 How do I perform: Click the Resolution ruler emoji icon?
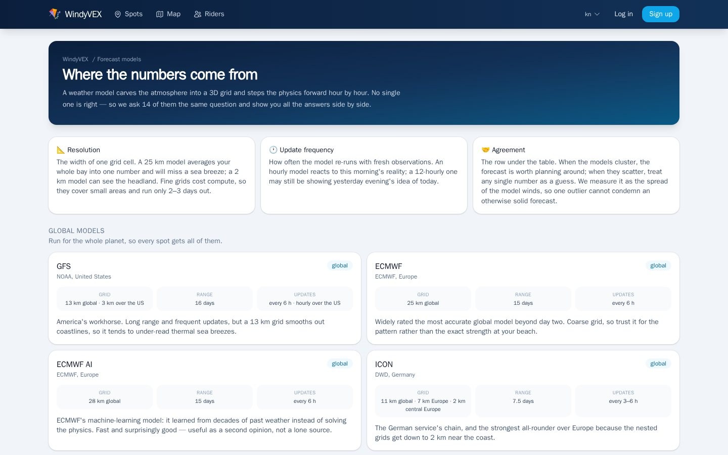coord(61,150)
